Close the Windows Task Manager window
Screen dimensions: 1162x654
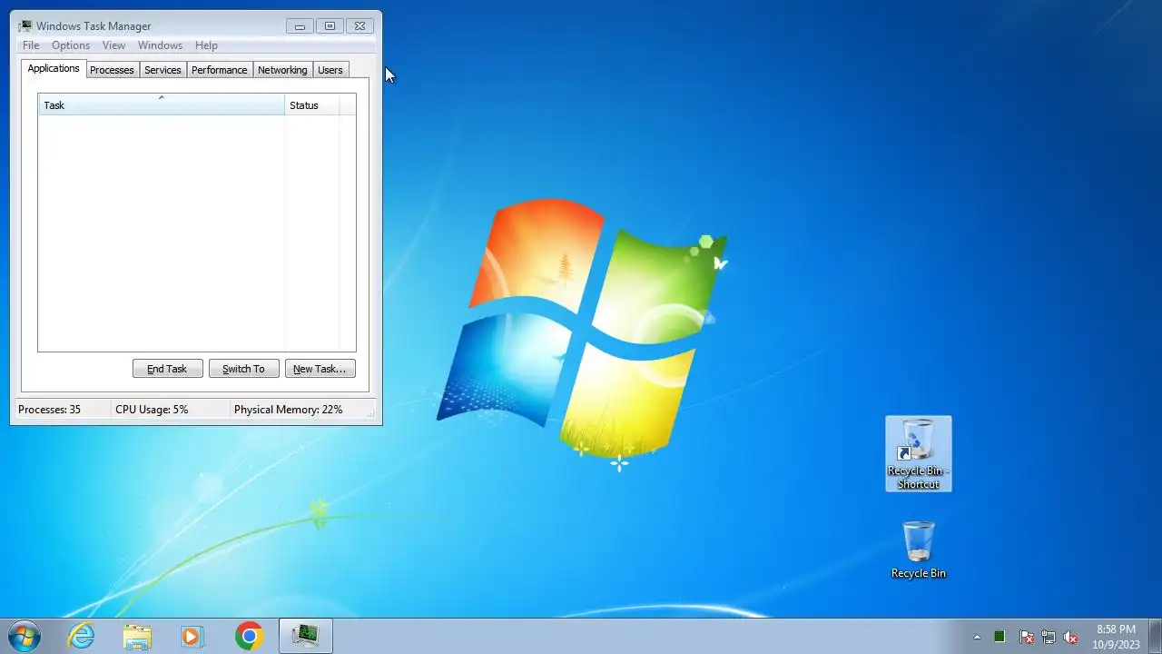(x=359, y=26)
